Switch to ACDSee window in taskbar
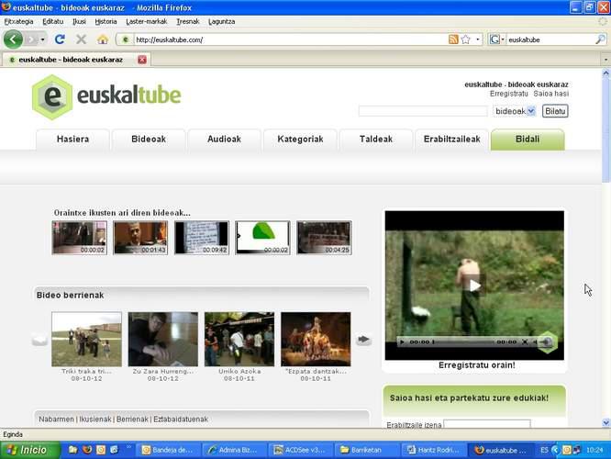 pos(300,450)
